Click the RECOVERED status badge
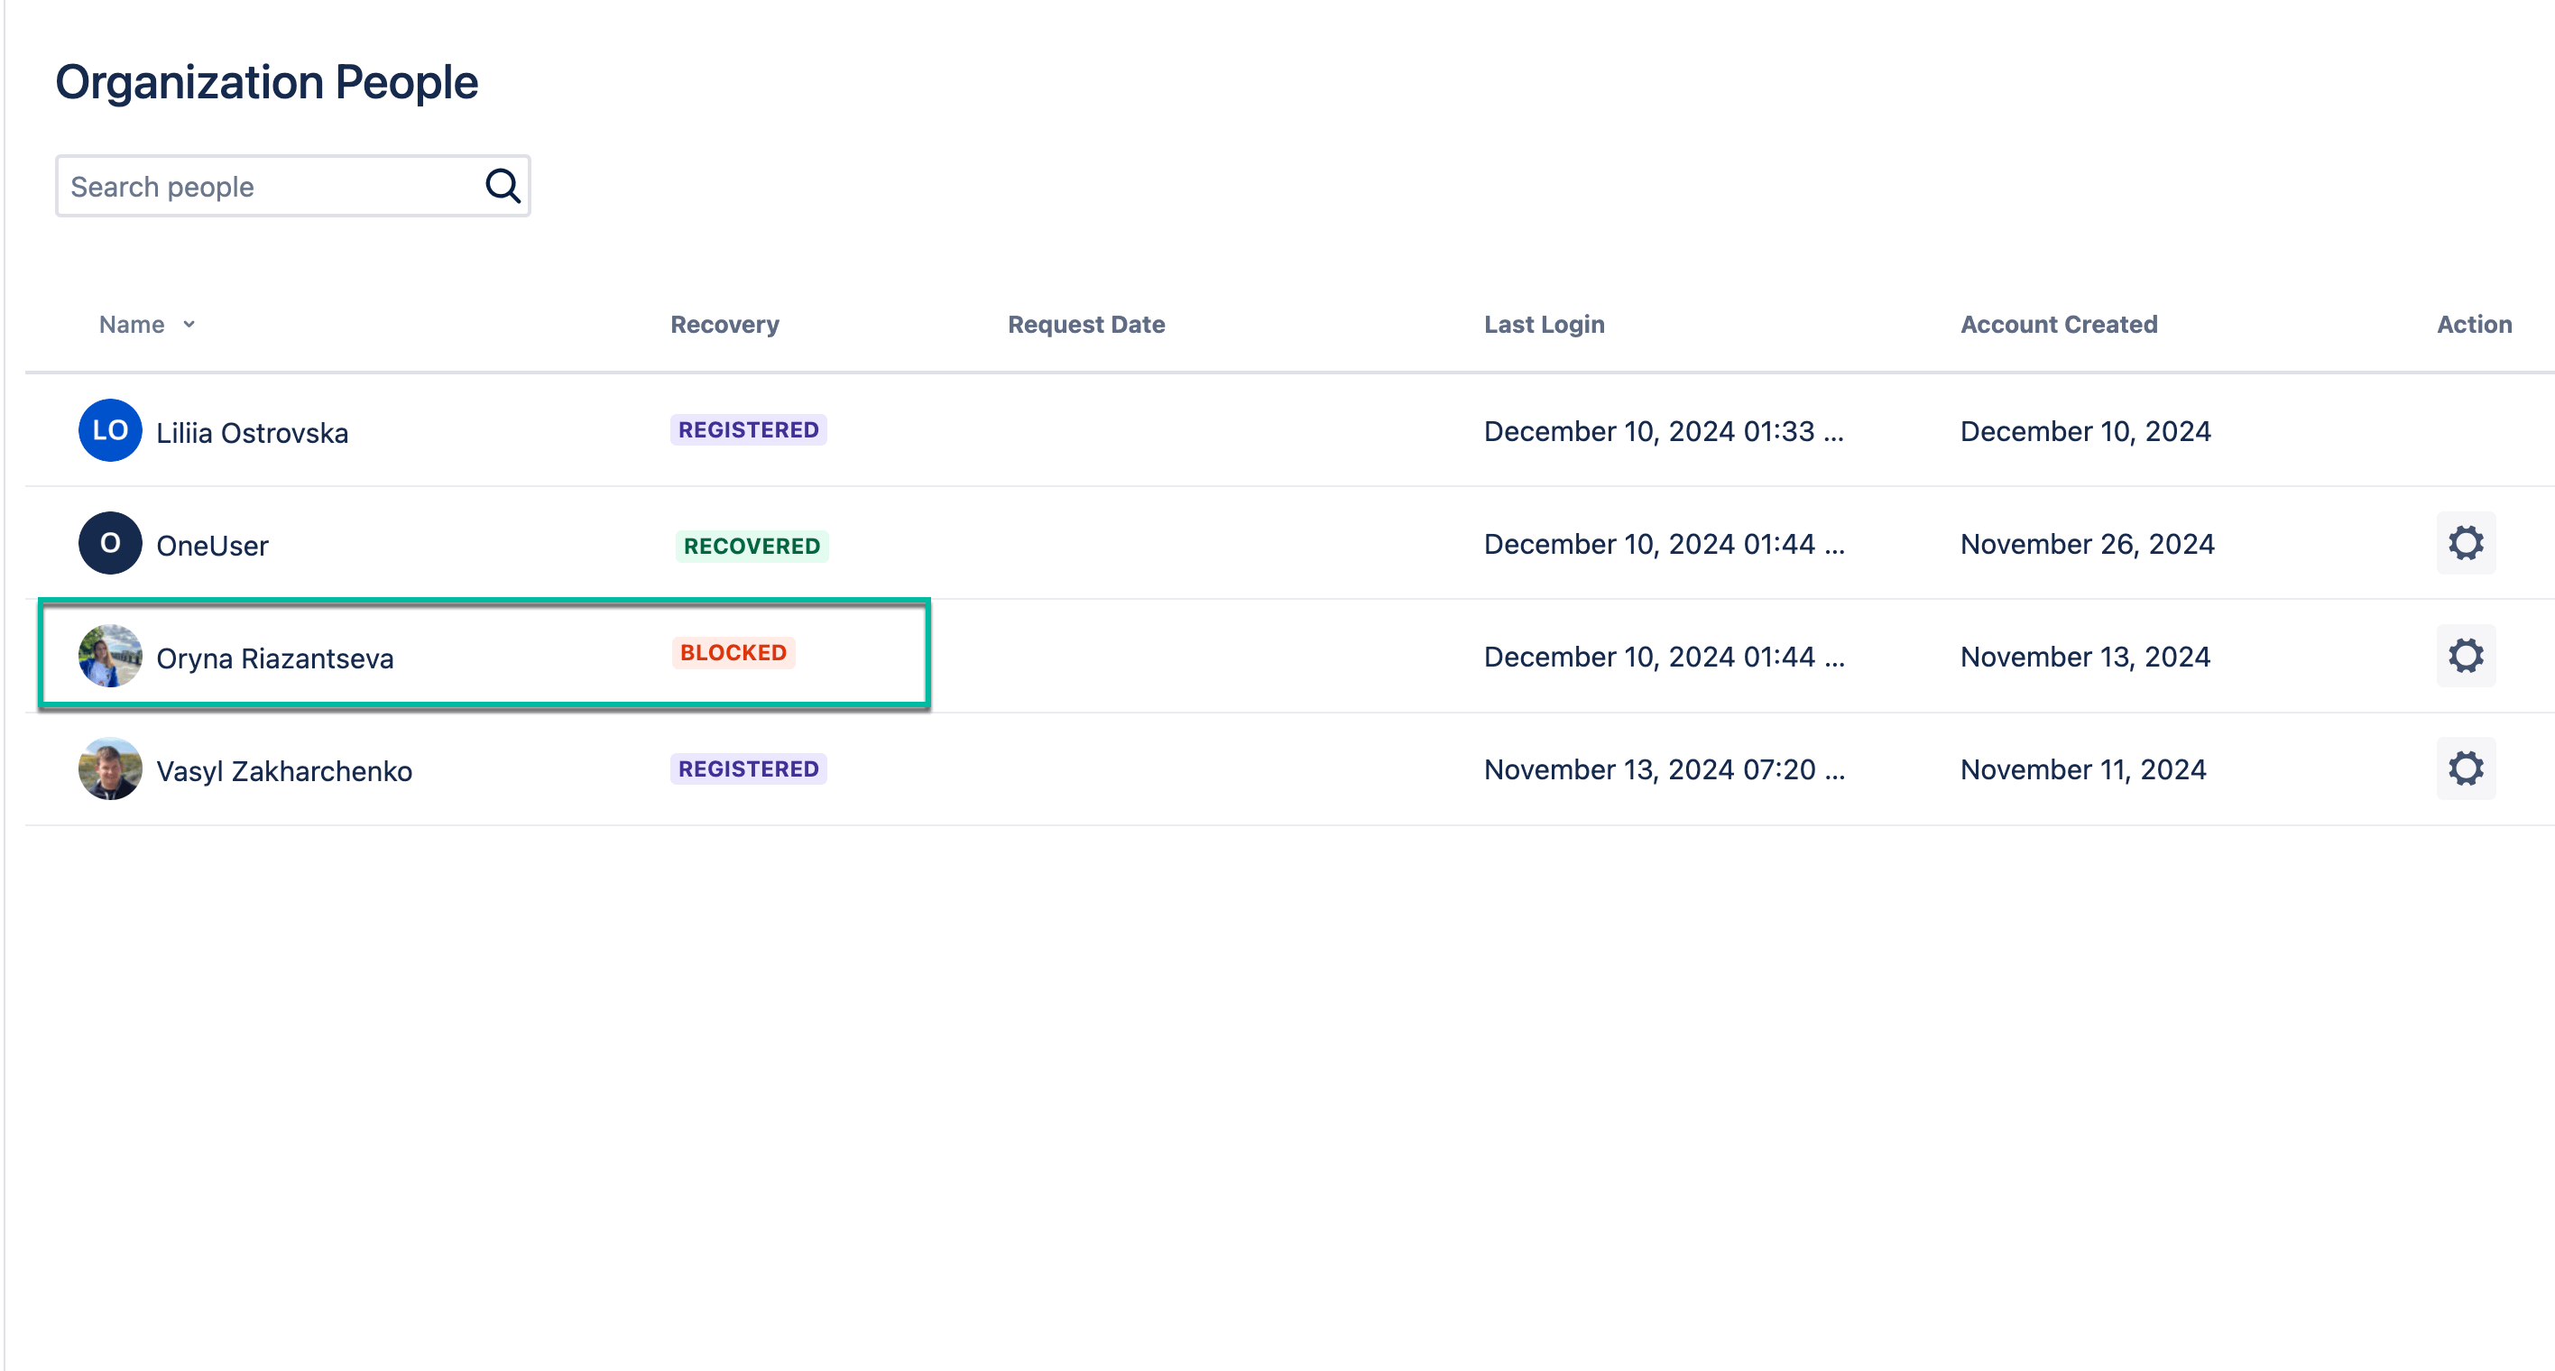The width and height of the screenshot is (2555, 1371). click(751, 545)
